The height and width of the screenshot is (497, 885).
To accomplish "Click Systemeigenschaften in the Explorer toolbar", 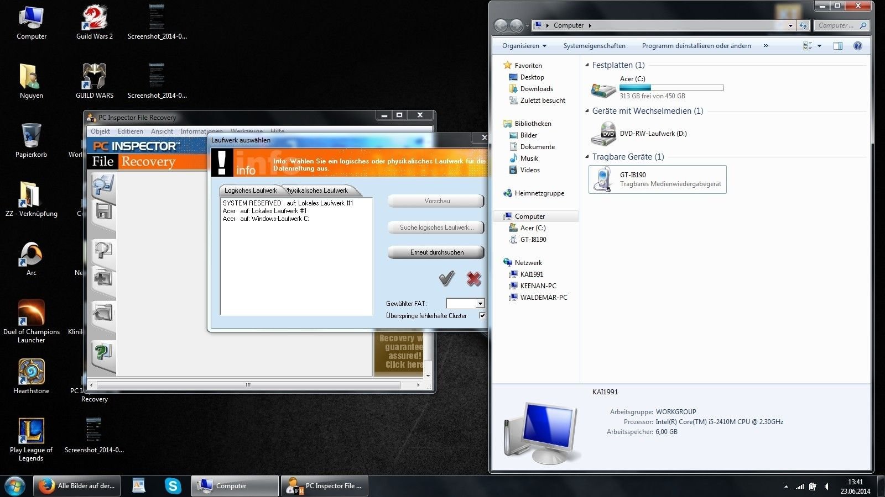I will [594, 46].
